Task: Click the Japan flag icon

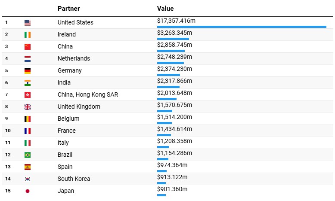Action: coord(28,191)
